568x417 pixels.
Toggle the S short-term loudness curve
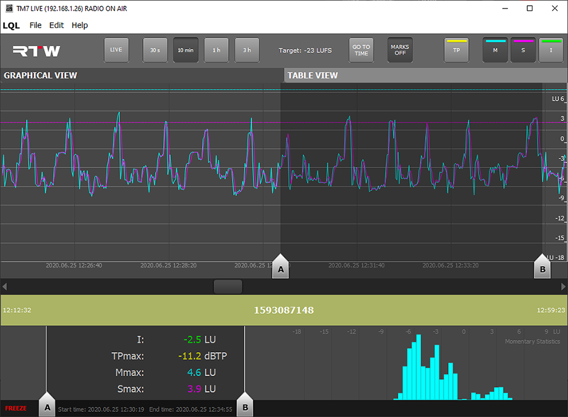click(523, 50)
